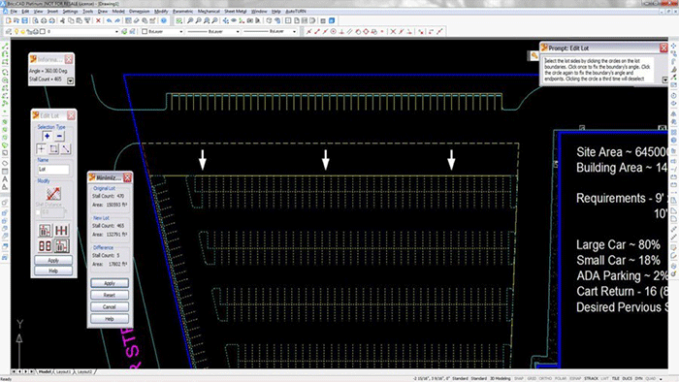The image size is (679, 382).
Task: Open the status bar options arrow
Action: point(661,379)
